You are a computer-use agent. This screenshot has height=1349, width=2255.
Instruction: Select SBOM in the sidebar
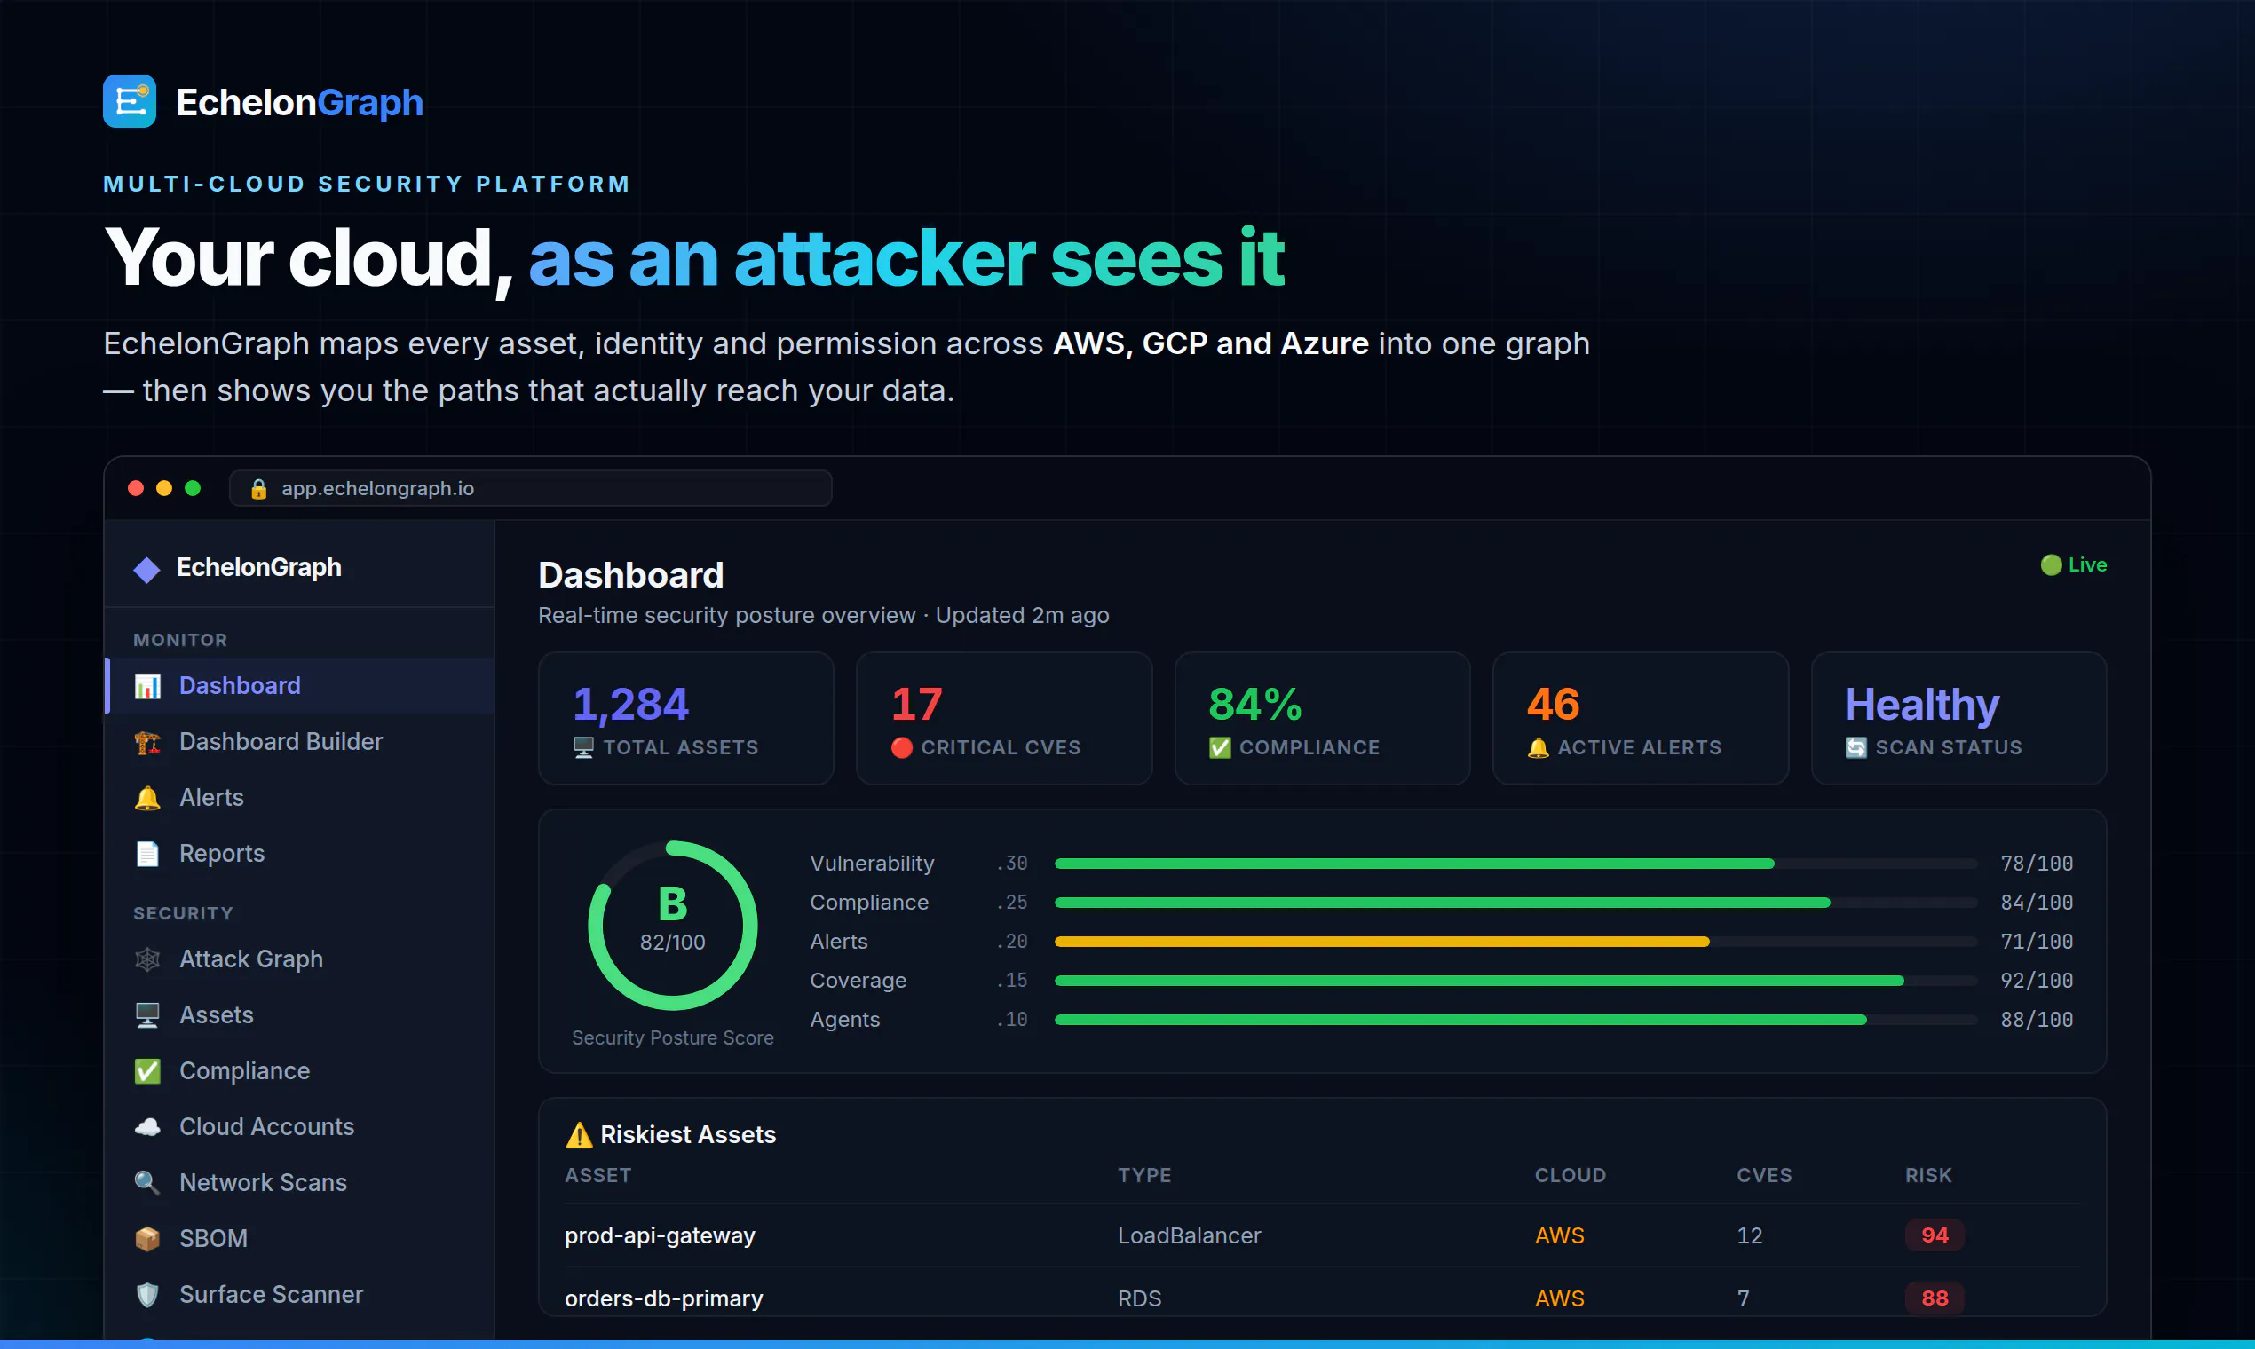pyautogui.click(x=300, y=1239)
